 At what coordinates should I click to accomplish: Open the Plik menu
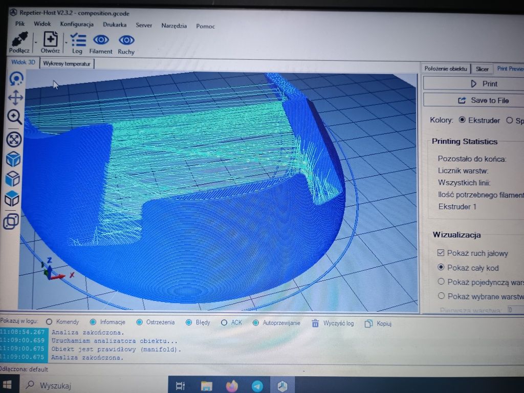(x=20, y=24)
